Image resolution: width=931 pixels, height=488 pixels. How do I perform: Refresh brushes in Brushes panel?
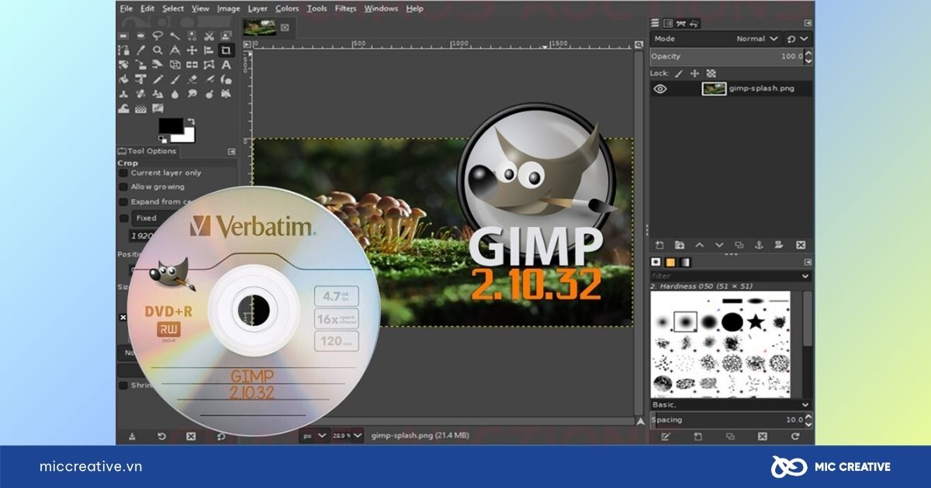795,436
